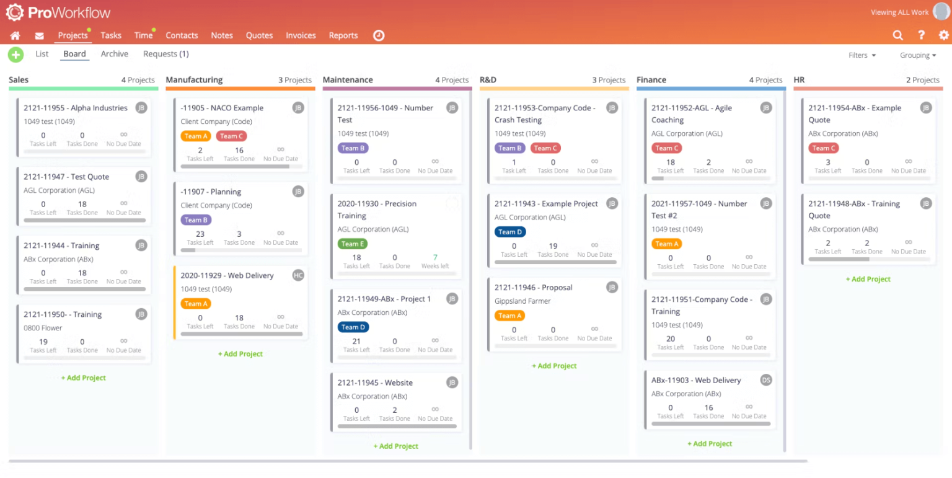Switch to the List tab
The image size is (952, 478).
coord(42,54)
